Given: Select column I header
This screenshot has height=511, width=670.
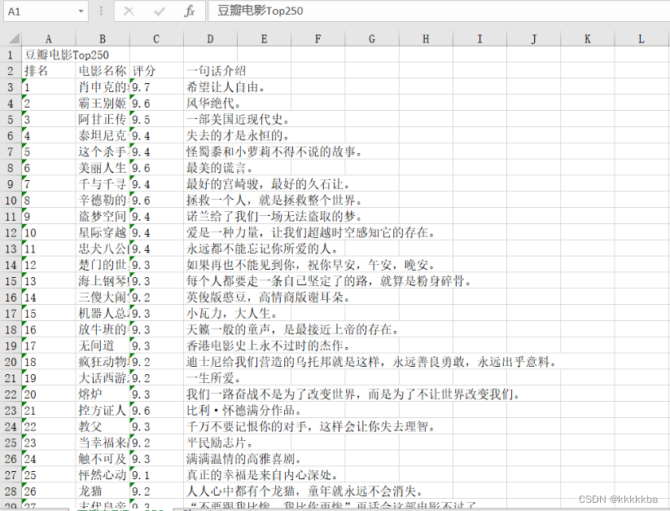Looking at the screenshot, I should tap(480, 39).
